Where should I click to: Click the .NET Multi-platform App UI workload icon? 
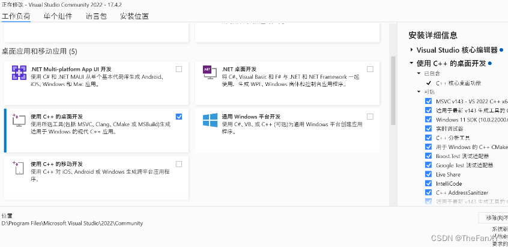pyautogui.click(x=19, y=73)
